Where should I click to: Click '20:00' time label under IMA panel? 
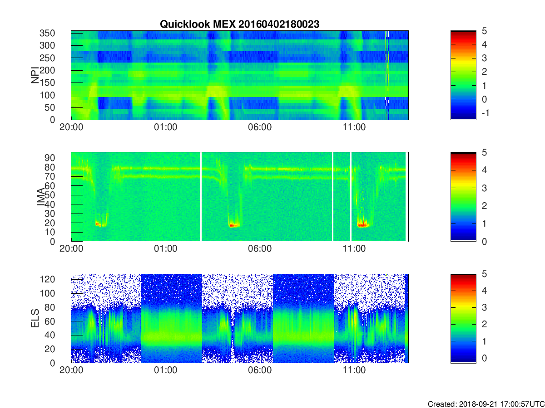[71, 249]
